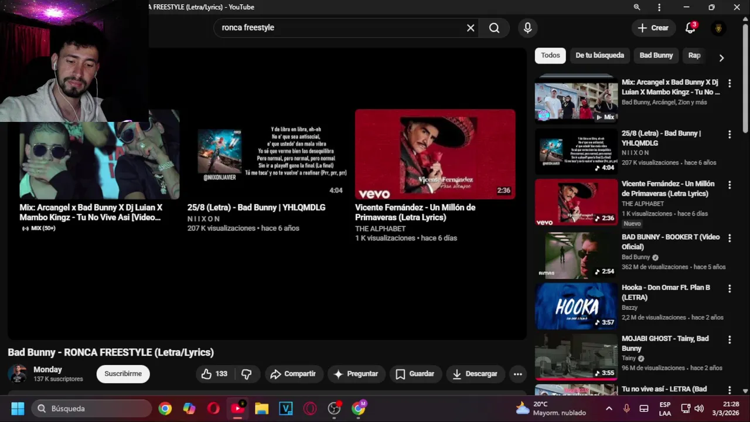Clear the search box with the X icon
This screenshot has height=422, width=750.
tap(471, 28)
